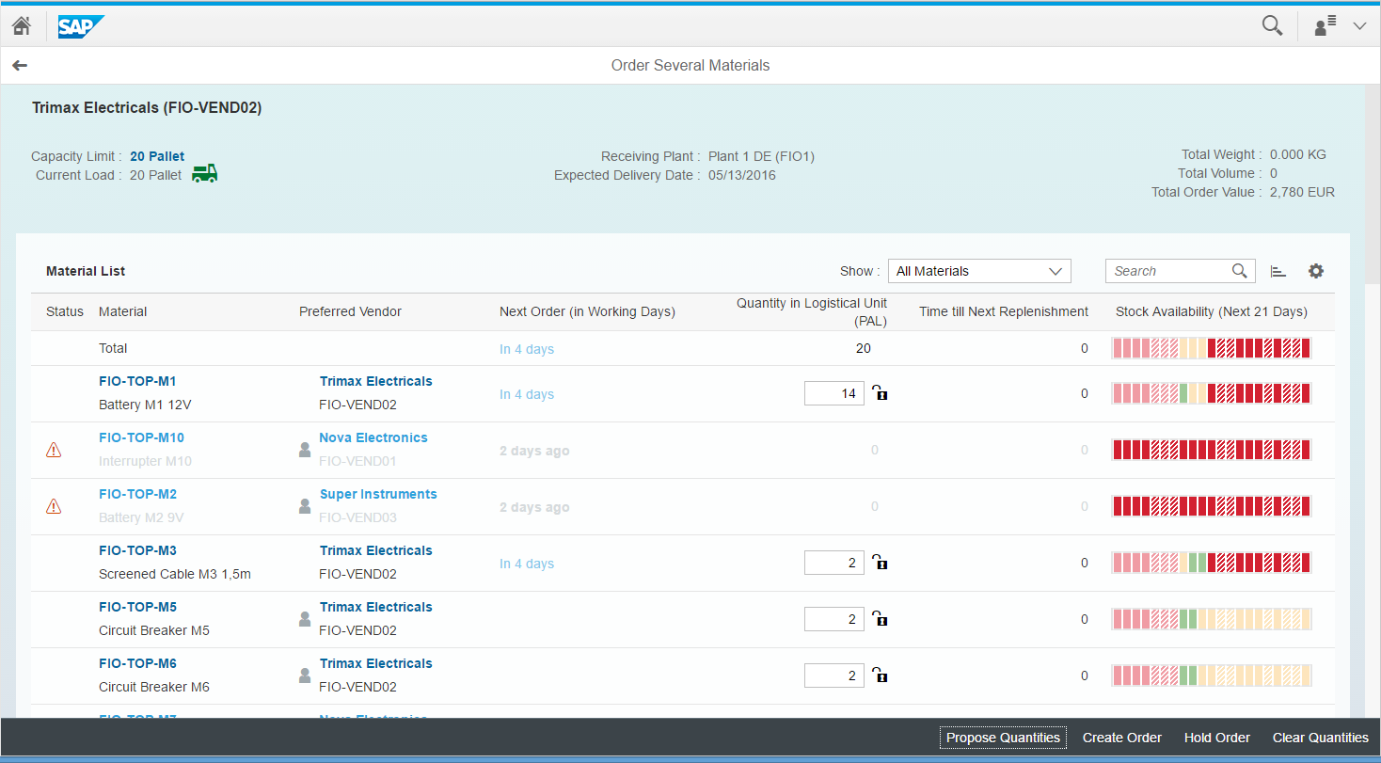Click the warning icon next to Battery M2 9V
Image resolution: width=1381 pixels, height=763 pixels.
click(54, 505)
